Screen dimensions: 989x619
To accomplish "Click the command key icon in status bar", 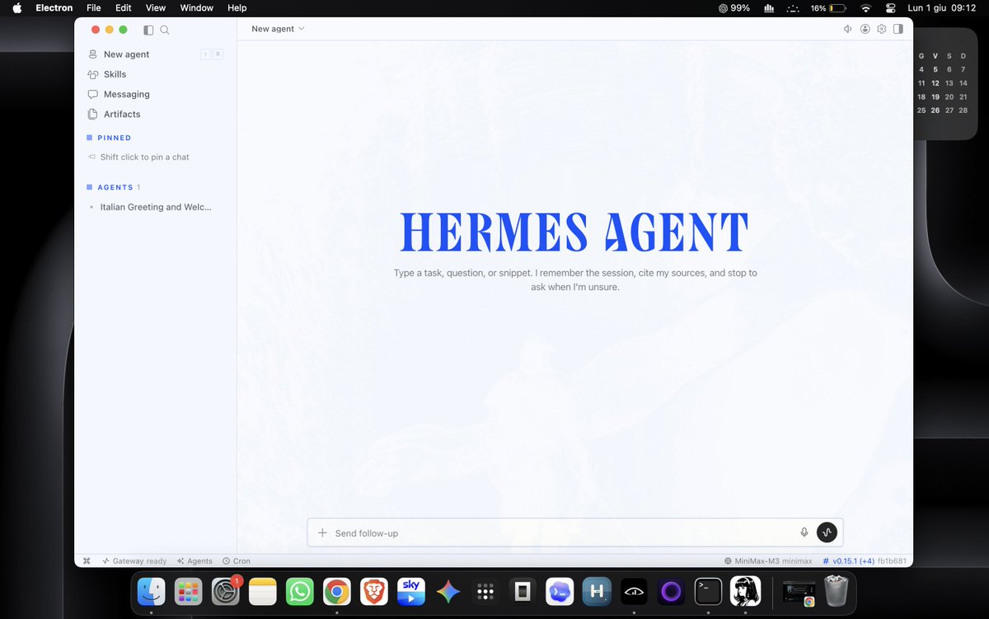I will pos(87,560).
